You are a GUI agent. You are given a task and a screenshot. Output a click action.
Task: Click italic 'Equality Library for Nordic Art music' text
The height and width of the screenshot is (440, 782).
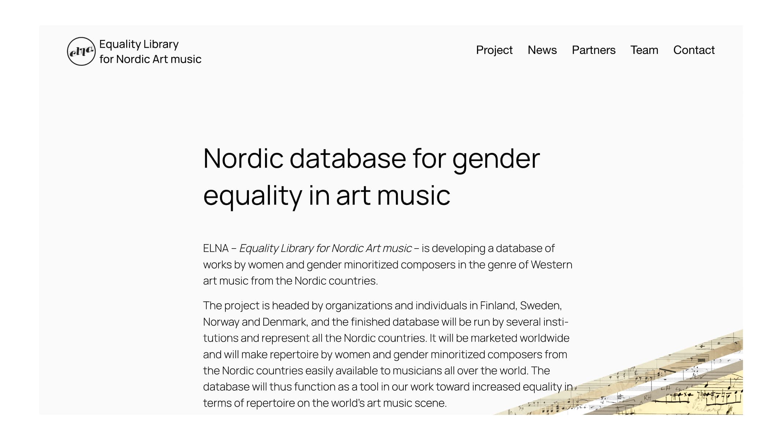pos(326,248)
